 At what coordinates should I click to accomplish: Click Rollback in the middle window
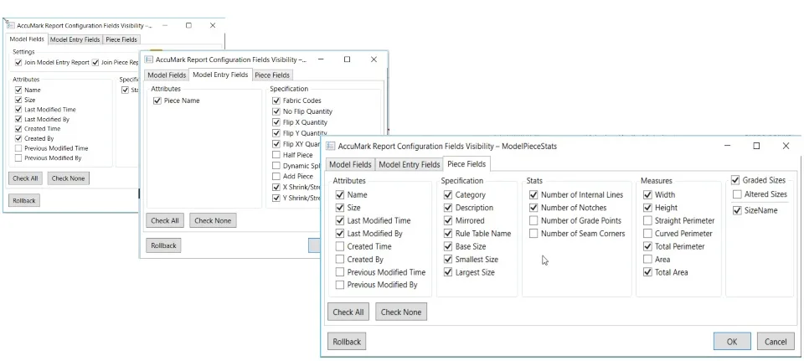tap(163, 245)
